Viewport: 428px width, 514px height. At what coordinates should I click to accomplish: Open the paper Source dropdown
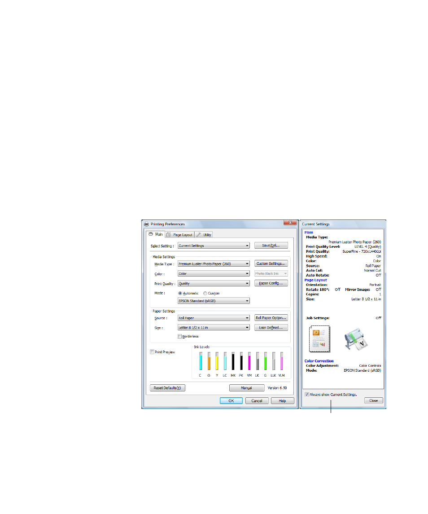pos(214,318)
